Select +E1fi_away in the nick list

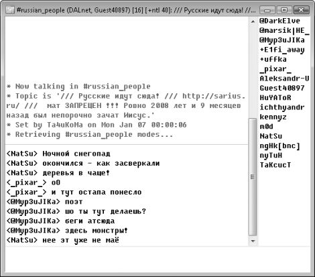282,50
